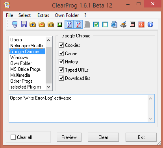Click the Clear button
Image resolution: width=163 pixels, height=148 pixels.
point(103,137)
